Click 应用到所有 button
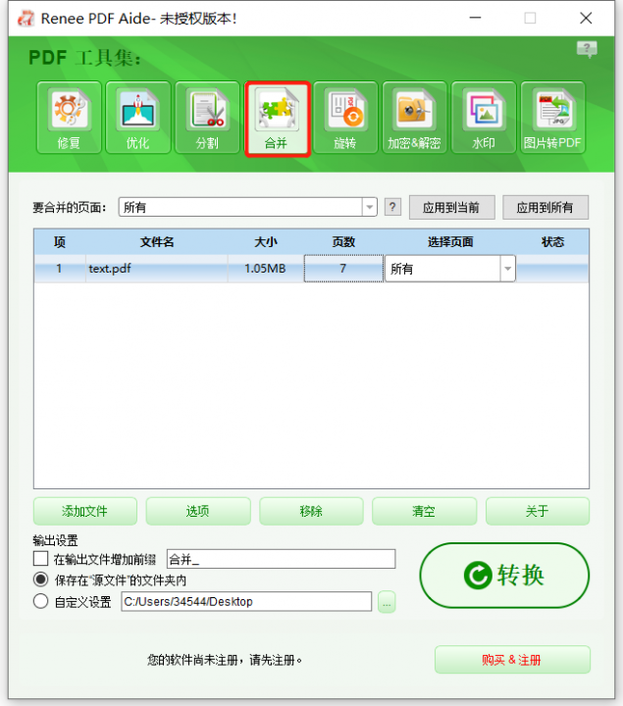Image resolution: width=623 pixels, height=706 pixels. coord(545,207)
